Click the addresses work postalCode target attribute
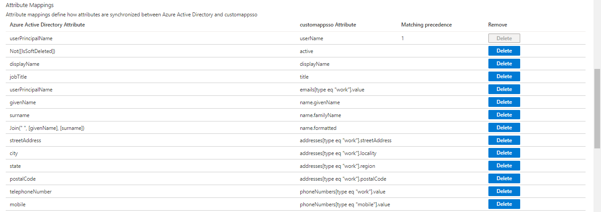 click(343, 179)
